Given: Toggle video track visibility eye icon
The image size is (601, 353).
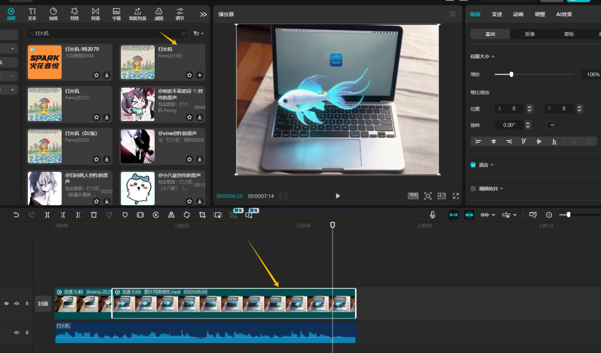Looking at the screenshot, I should [x=7, y=304].
